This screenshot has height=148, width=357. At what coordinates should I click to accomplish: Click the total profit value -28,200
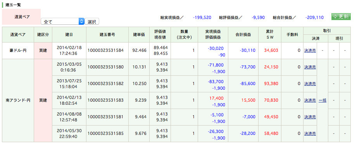pos(247,133)
